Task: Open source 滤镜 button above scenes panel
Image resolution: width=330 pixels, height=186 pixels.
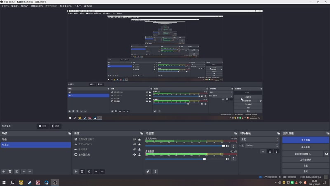Action: (x=56, y=126)
